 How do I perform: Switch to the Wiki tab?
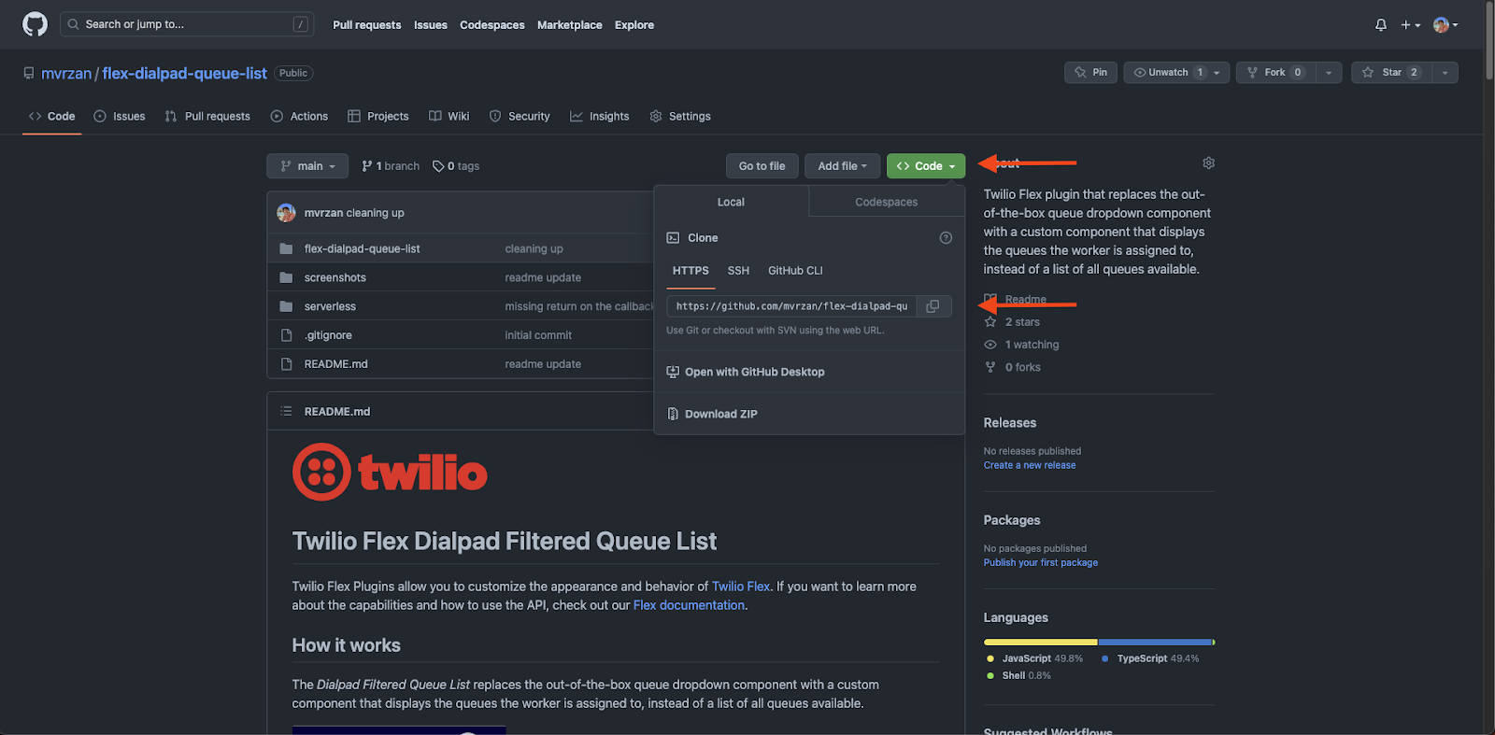click(449, 116)
